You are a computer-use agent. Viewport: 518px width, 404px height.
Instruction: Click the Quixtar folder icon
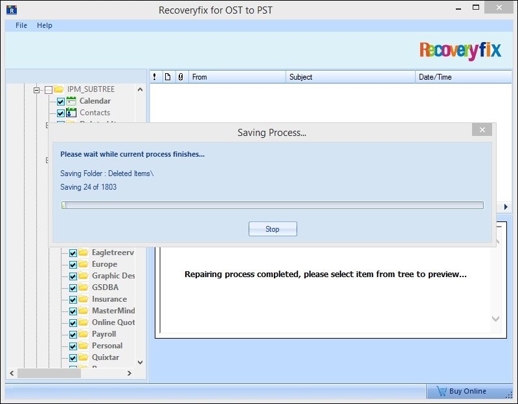84,357
